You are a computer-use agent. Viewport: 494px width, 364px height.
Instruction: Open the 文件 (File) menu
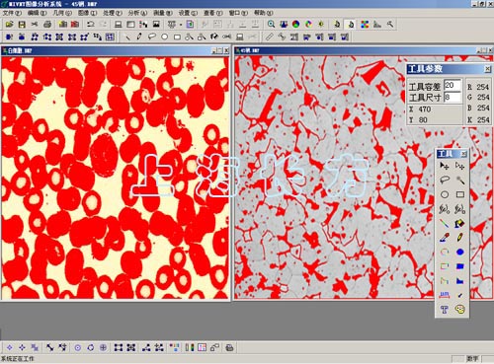[12, 13]
